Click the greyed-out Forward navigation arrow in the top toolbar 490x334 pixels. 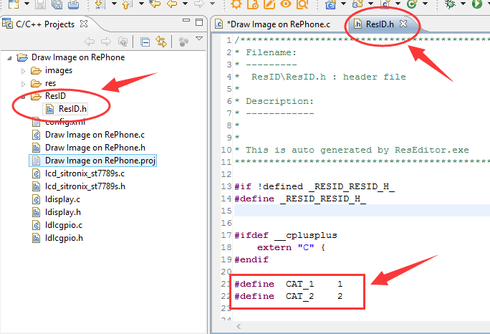click(199, 4)
